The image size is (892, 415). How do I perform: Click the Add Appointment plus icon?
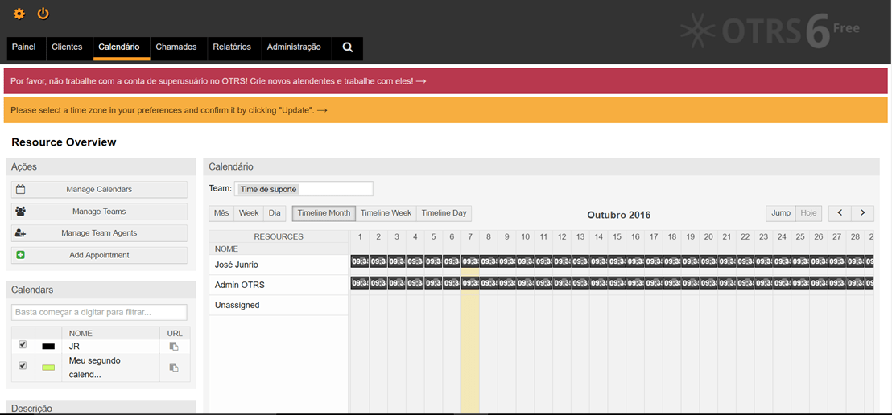(21, 255)
